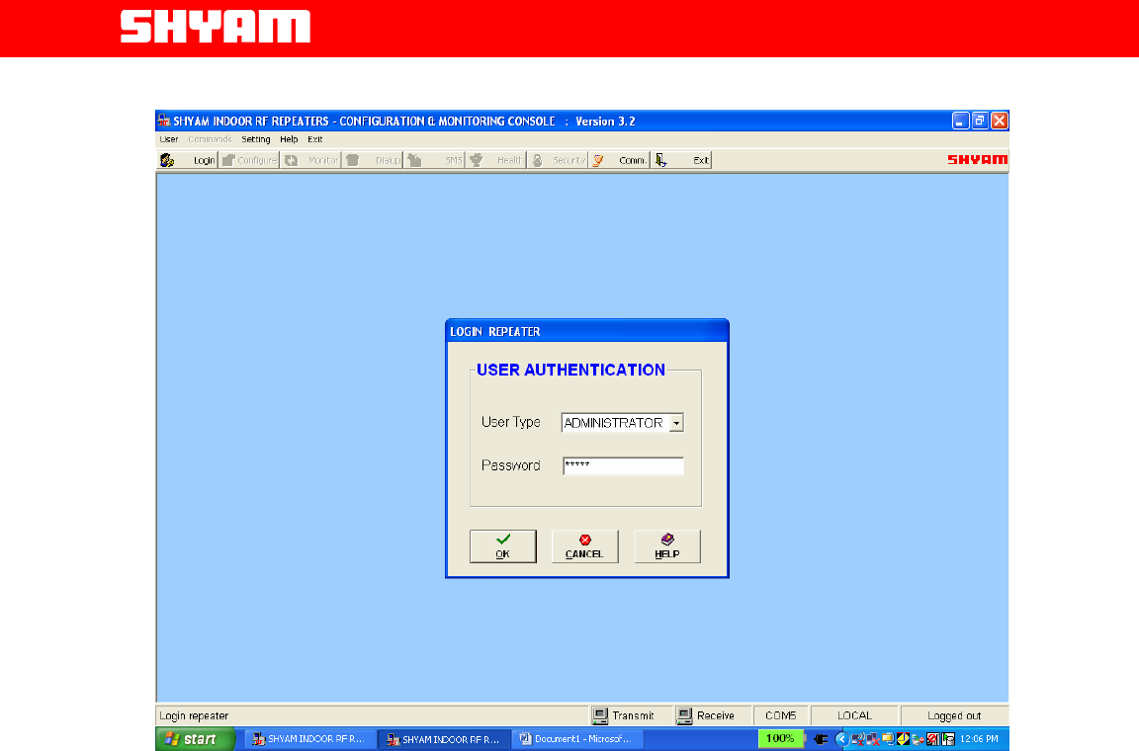
Task: Click inside the Password field
Action: 623,465
